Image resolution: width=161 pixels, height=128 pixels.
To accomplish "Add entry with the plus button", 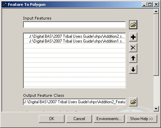I will (x=133, y=37).
